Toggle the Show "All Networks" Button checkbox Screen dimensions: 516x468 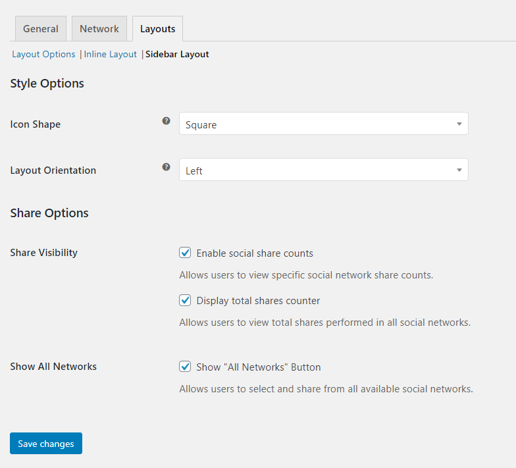point(185,367)
